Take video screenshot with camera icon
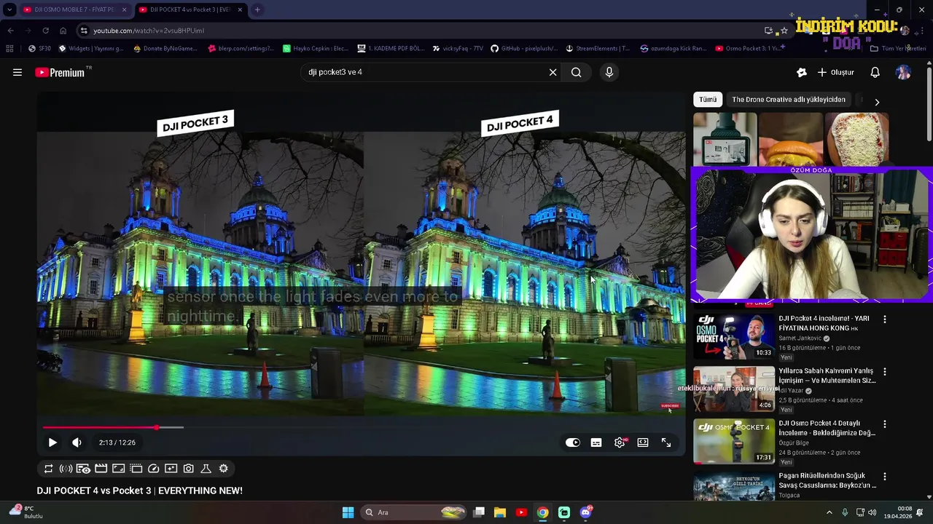Image resolution: width=933 pixels, height=524 pixels. tap(188, 469)
